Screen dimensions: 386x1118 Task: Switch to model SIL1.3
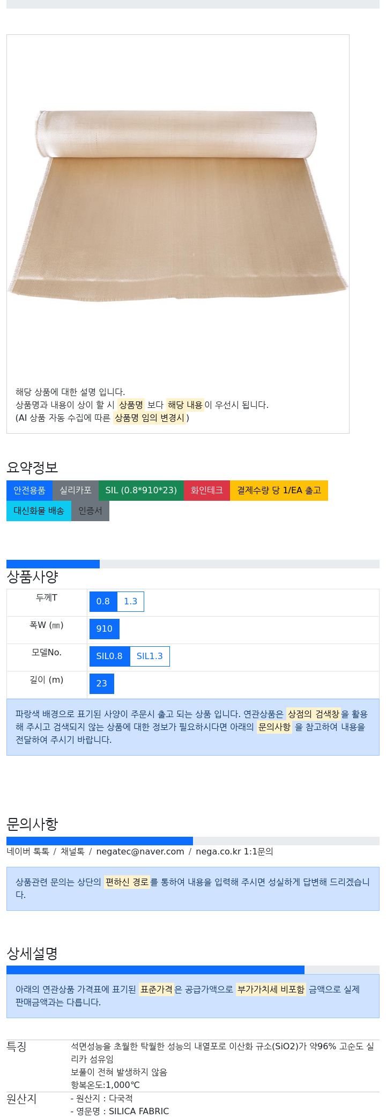(x=150, y=656)
